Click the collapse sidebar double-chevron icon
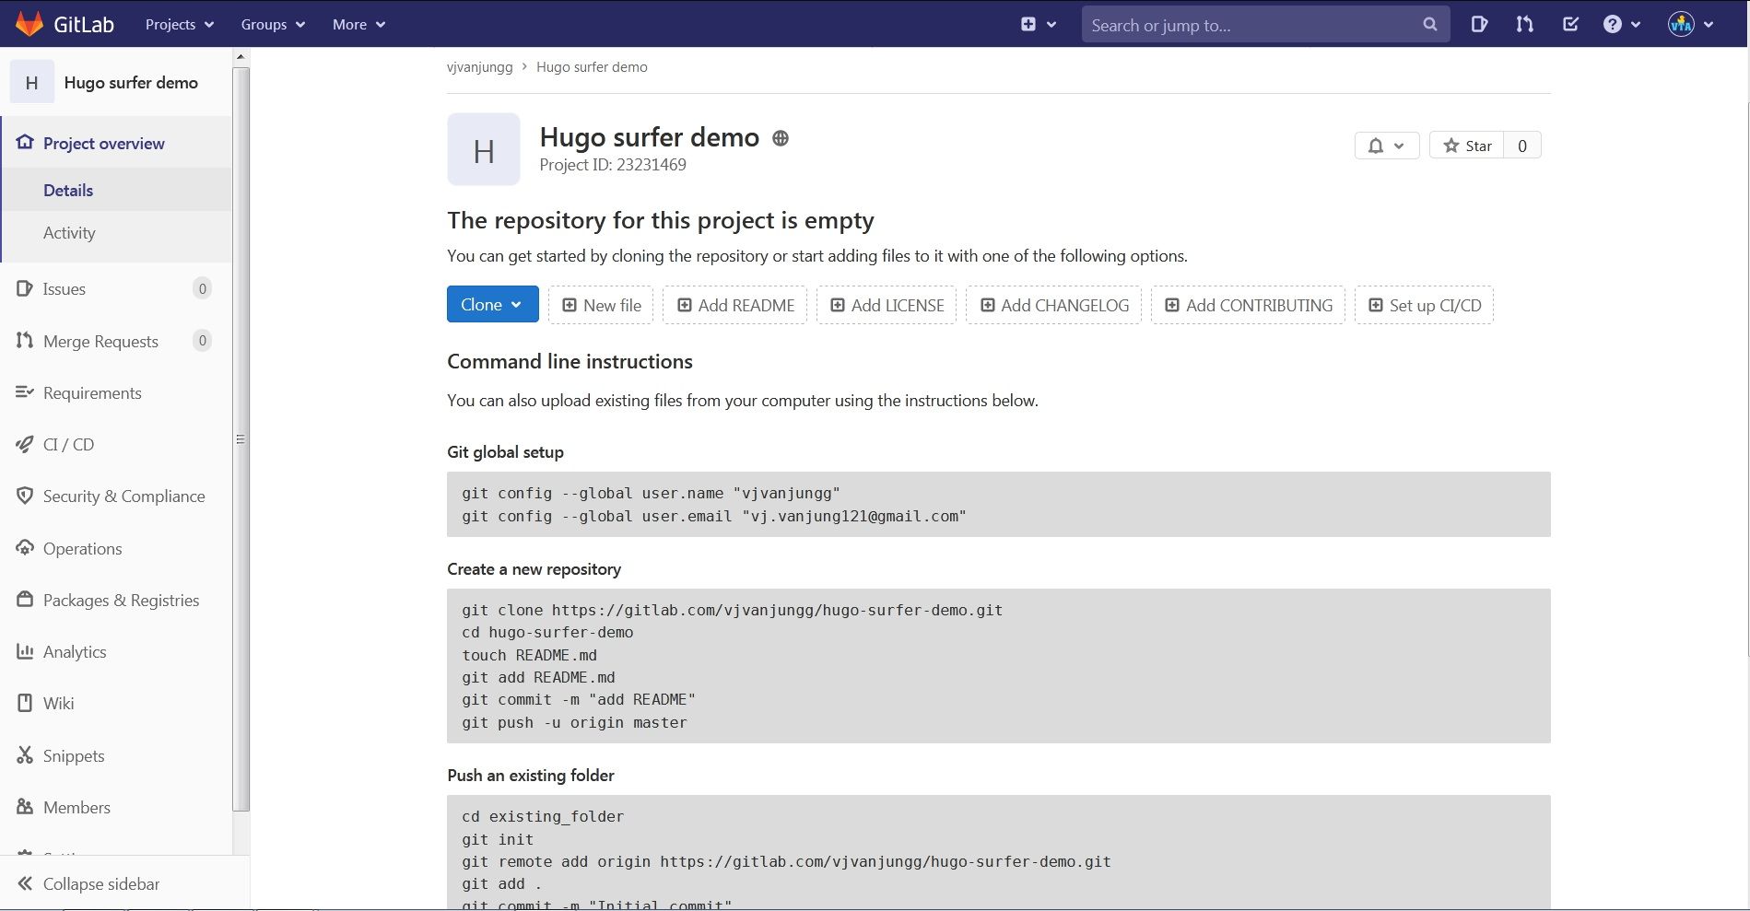The height and width of the screenshot is (911, 1750). click(x=25, y=883)
